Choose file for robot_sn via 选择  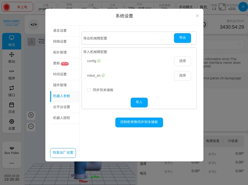[x=182, y=76]
